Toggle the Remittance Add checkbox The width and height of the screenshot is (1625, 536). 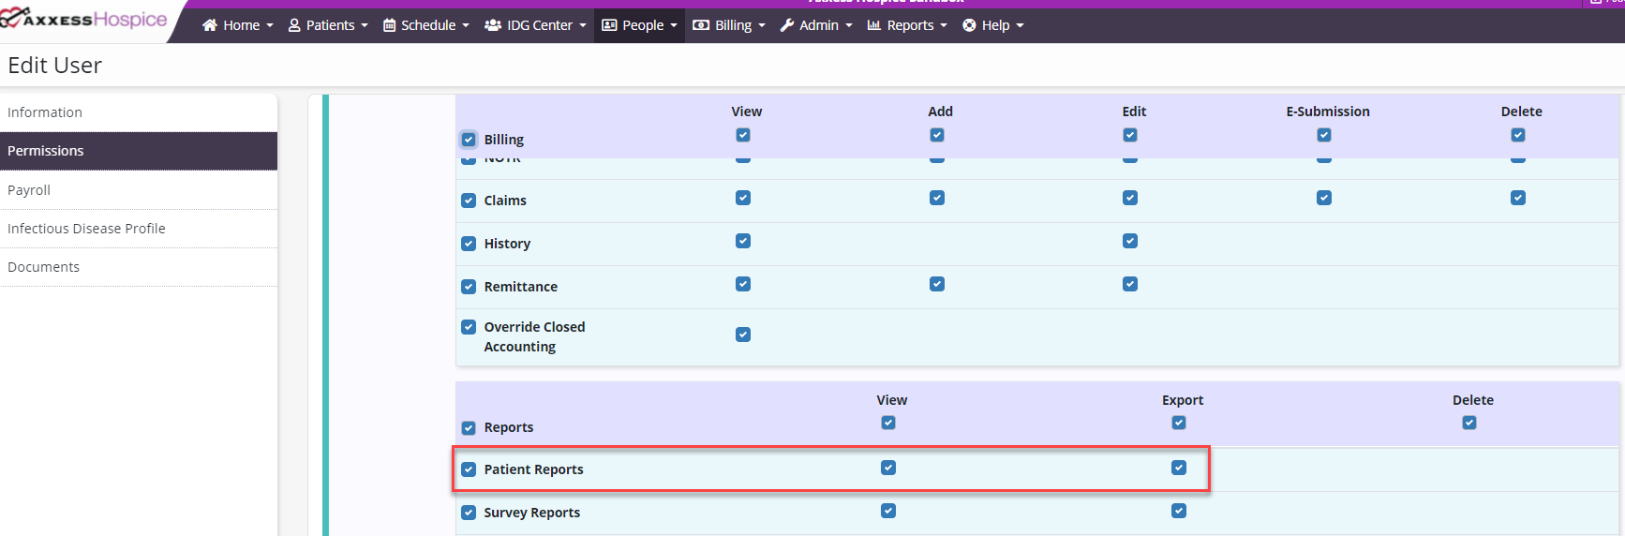[937, 284]
